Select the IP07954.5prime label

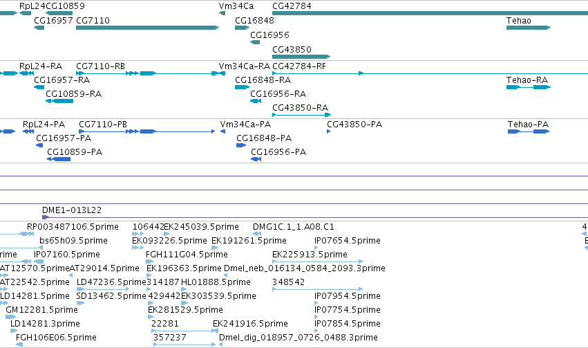click(348, 296)
